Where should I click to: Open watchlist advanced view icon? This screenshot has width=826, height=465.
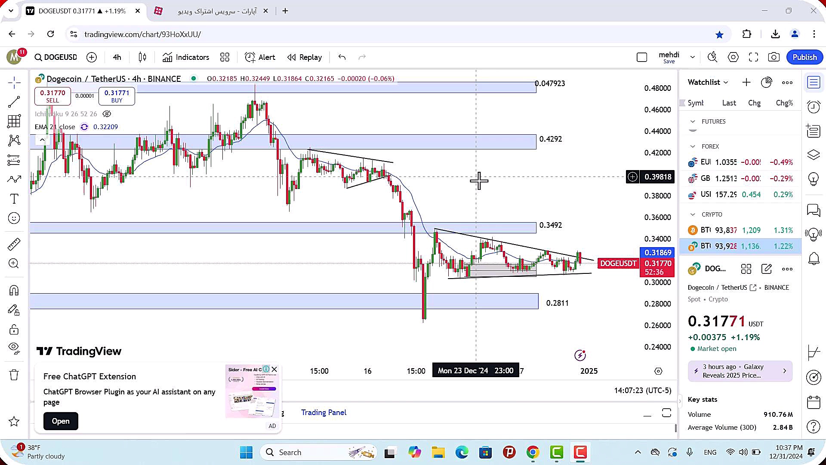point(766,82)
